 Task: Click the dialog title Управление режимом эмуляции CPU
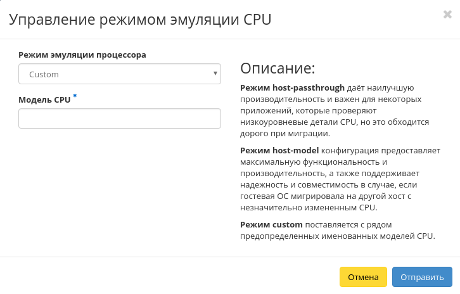click(140, 20)
